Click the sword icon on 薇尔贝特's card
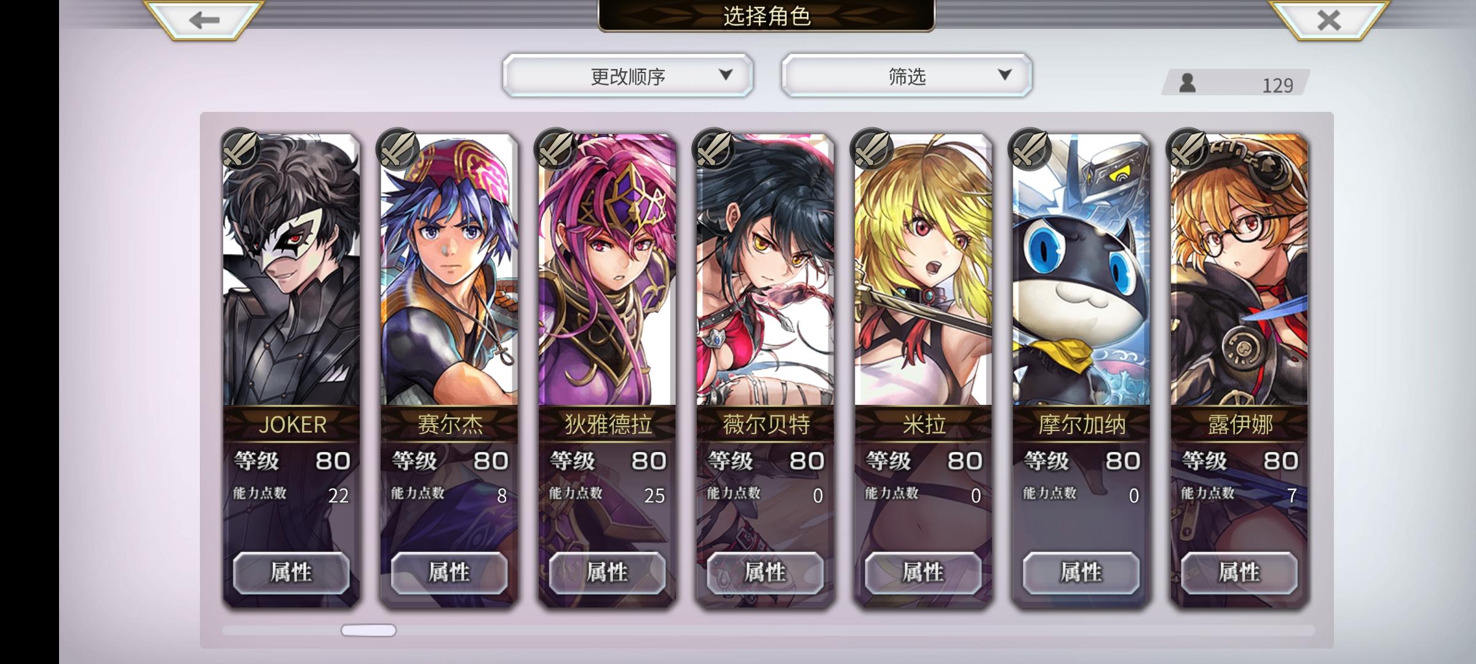The height and width of the screenshot is (664, 1476). click(714, 149)
